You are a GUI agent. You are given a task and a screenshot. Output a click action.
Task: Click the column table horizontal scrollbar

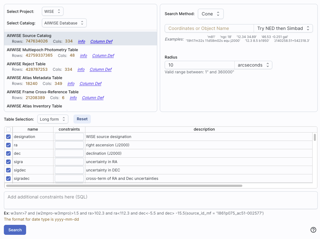(124, 186)
